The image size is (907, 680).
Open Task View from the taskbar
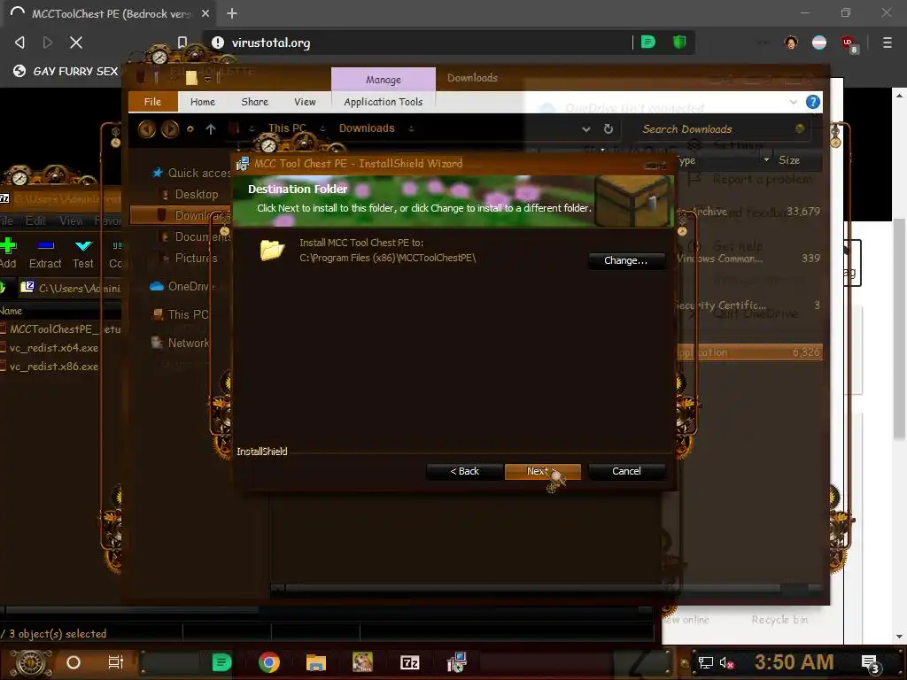click(116, 662)
